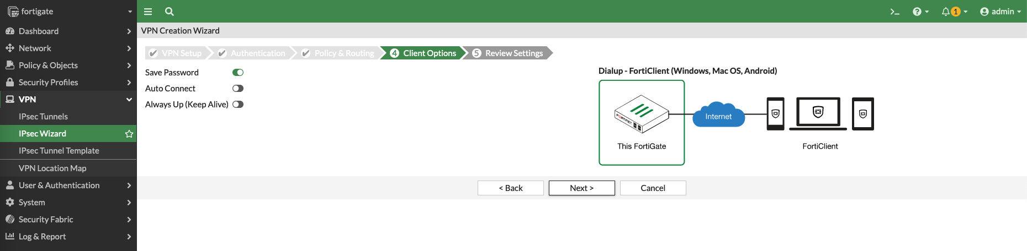Expand the Security Profiles menu
The width and height of the screenshot is (1027, 251).
point(68,83)
